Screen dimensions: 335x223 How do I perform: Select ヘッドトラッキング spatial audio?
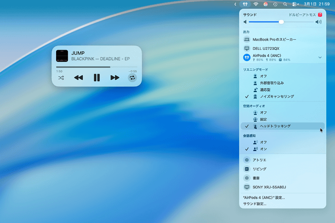(283, 126)
